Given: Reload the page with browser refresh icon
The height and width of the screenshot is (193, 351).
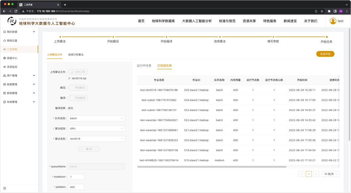Looking at the screenshot, I should coord(16,11).
